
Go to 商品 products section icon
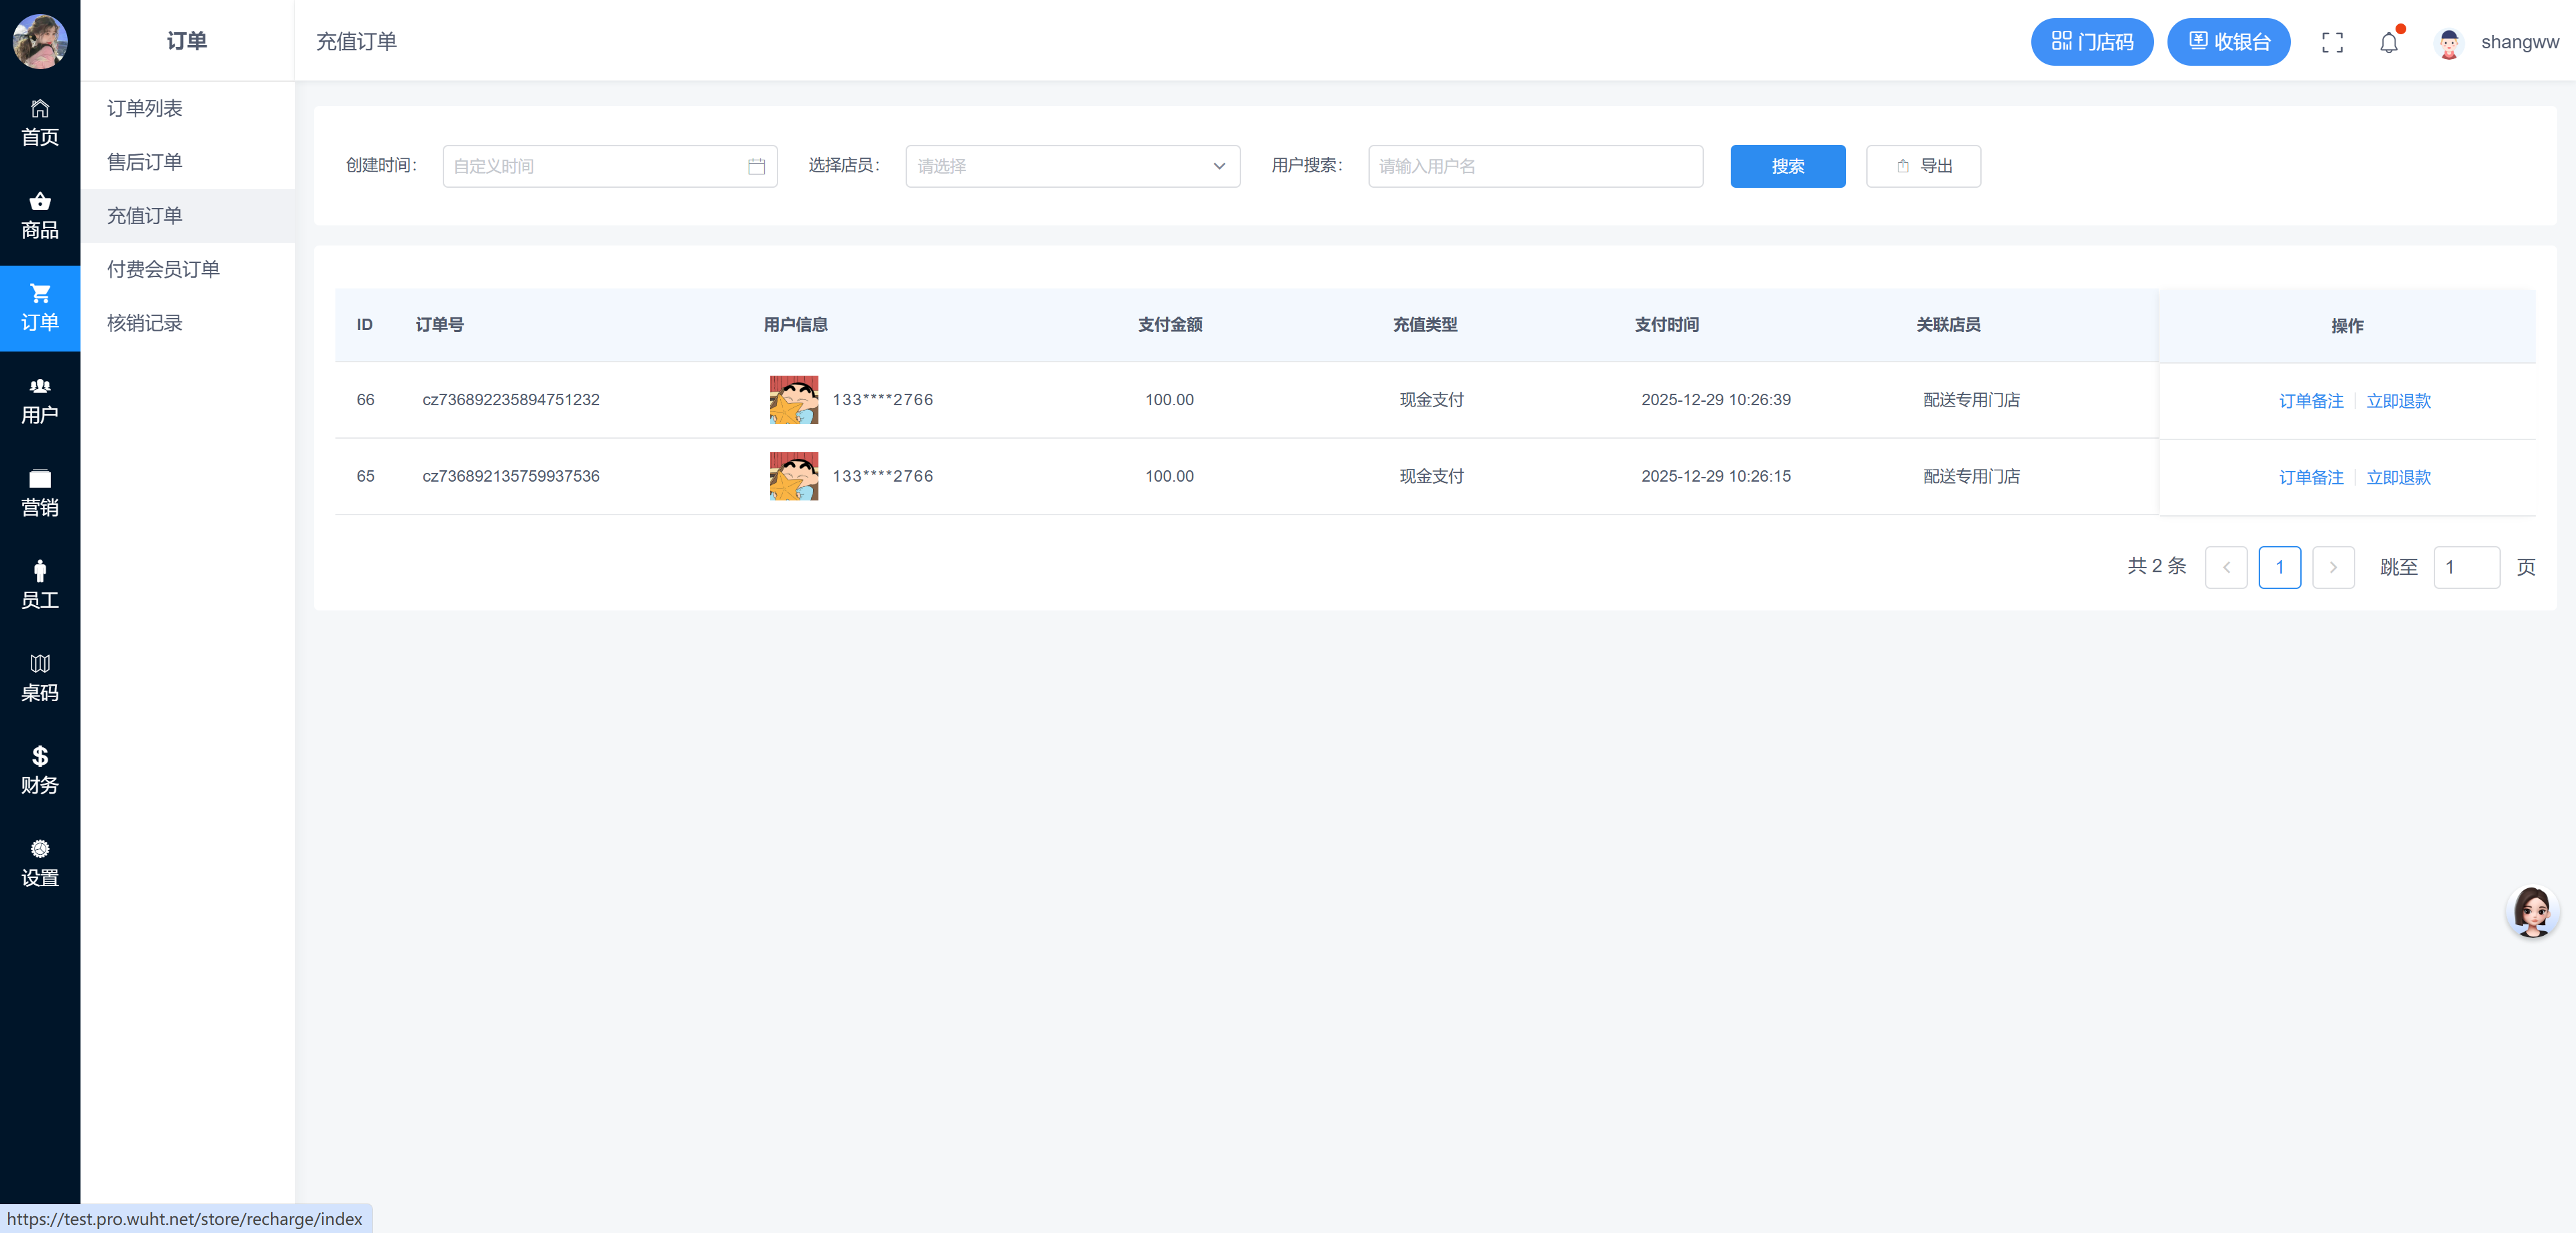pyautogui.click(x=40, y=215)
